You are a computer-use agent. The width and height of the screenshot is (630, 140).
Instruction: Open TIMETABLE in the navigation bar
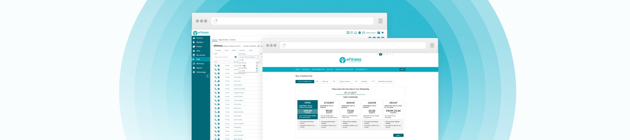tap(306, 70)
